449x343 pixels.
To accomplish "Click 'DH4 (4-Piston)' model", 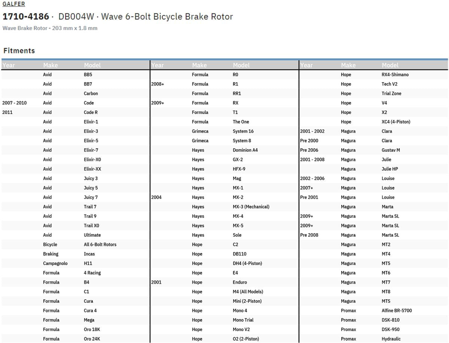I will coord(247,263).
